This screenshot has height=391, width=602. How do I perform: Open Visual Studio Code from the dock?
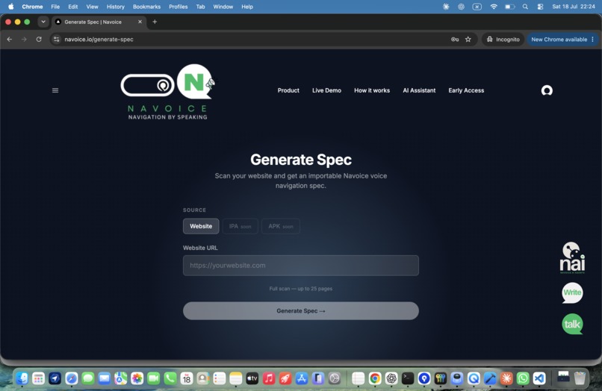[539, 378]
